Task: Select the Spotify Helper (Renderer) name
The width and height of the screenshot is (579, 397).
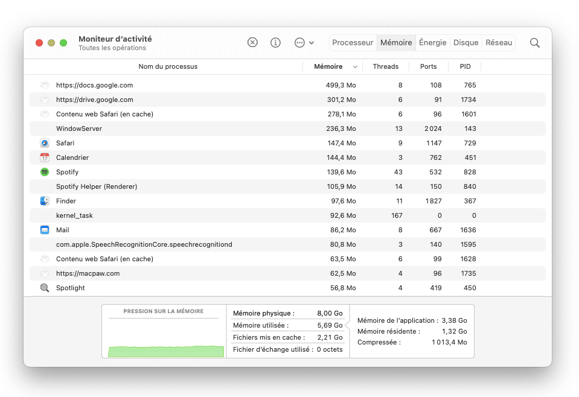Action: (97, 186)
